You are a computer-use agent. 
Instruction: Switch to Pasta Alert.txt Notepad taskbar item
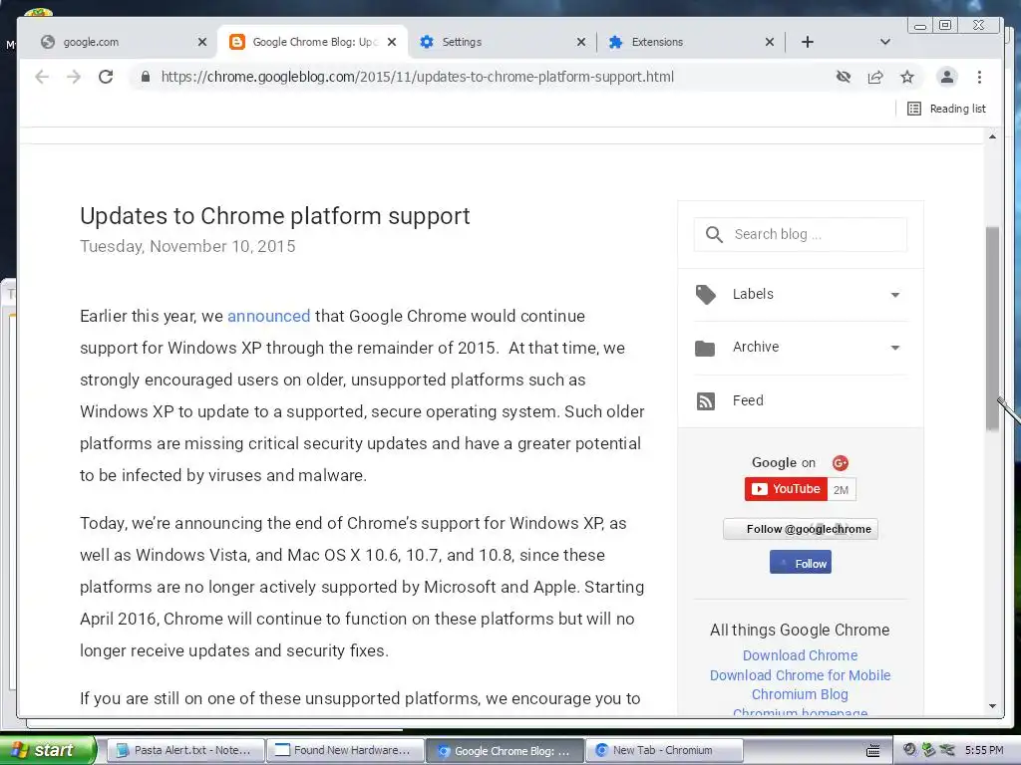pos(184,750)
